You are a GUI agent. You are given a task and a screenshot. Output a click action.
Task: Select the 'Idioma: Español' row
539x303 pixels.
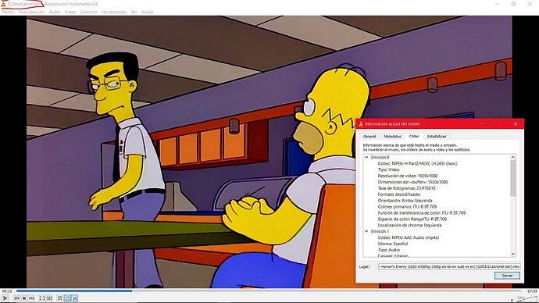tap(393, 244)
